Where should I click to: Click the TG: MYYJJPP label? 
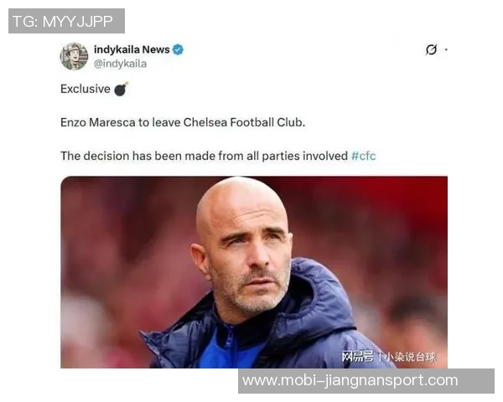point(66,21)
